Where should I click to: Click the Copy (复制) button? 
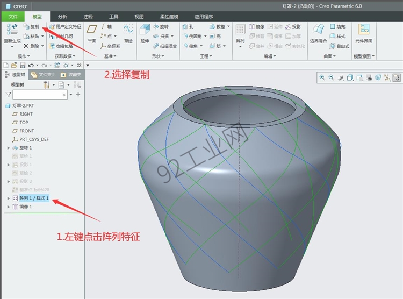click(31, 26)
